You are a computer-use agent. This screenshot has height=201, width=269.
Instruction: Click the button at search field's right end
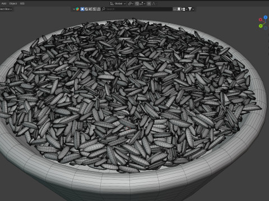[175, 9]
